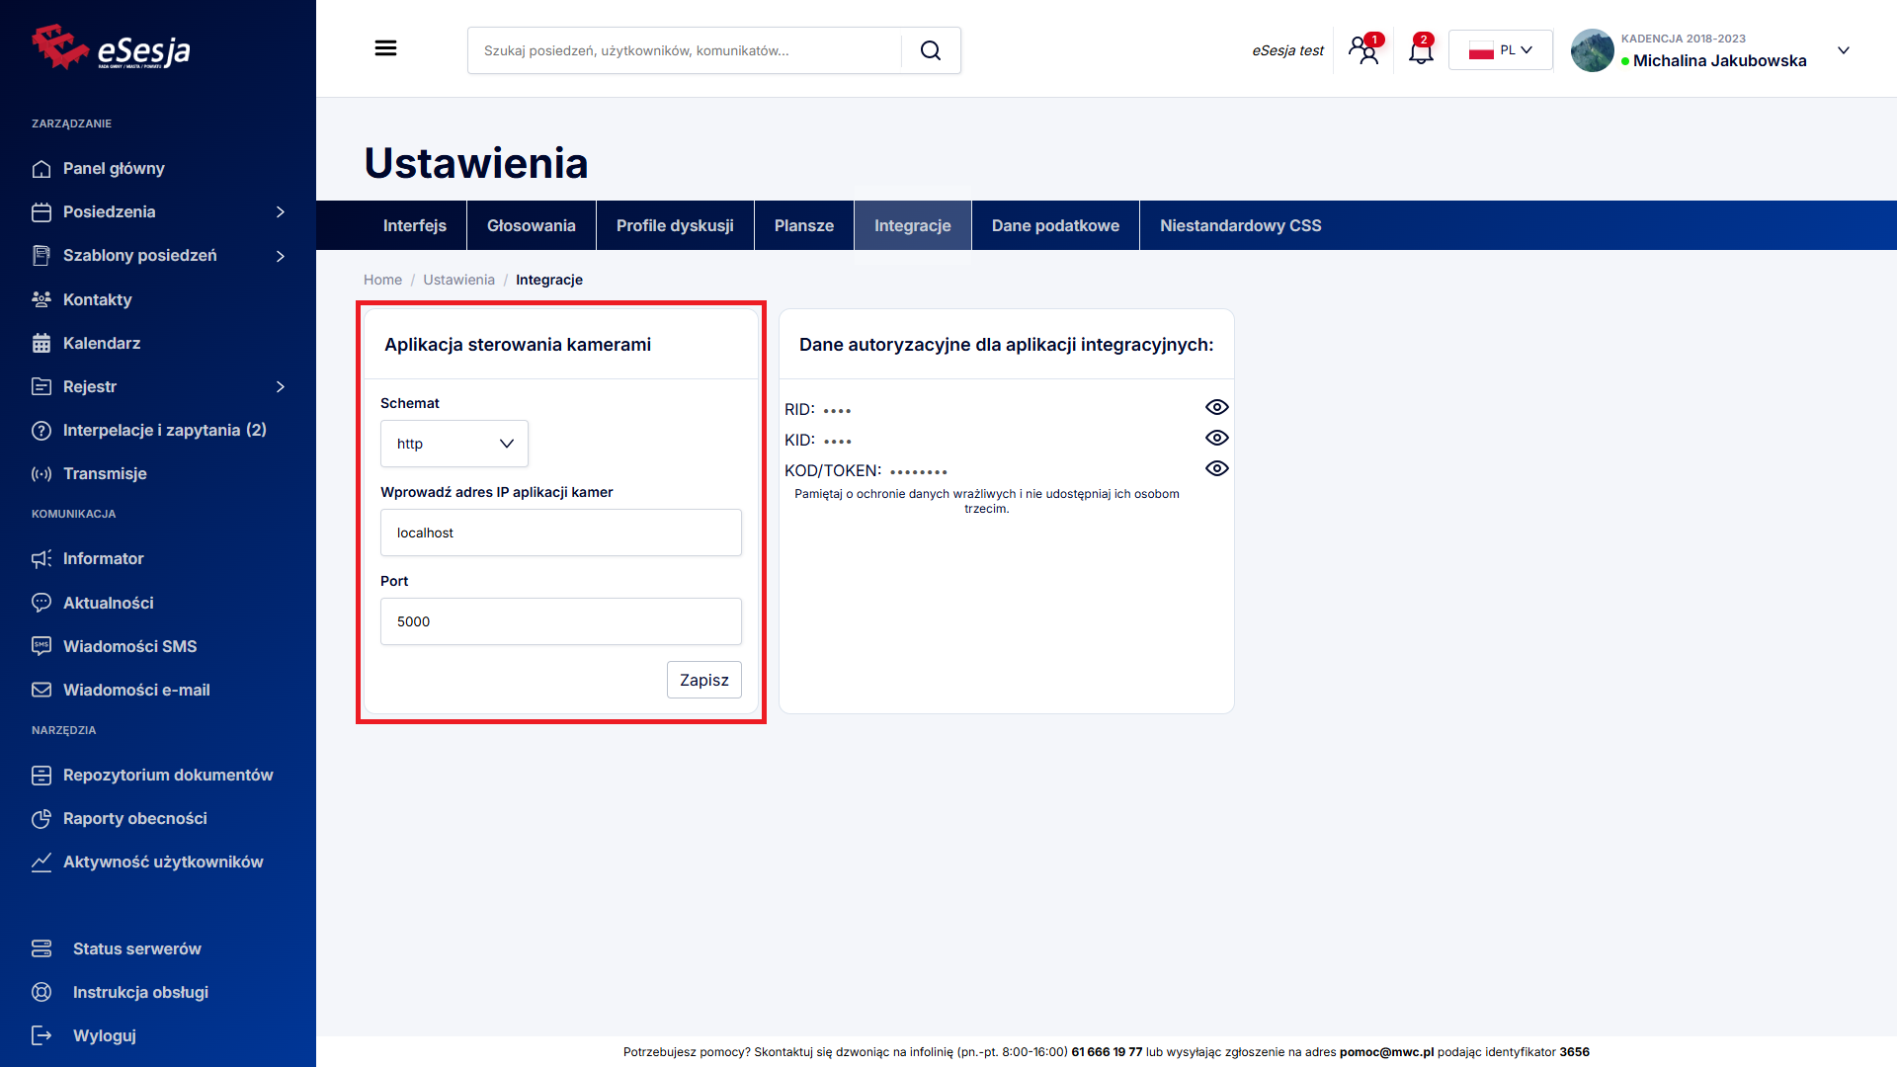This screenshot has width=1897, height=1067.
Task: Open Transmisje in the sidebar
Action: 105,473
